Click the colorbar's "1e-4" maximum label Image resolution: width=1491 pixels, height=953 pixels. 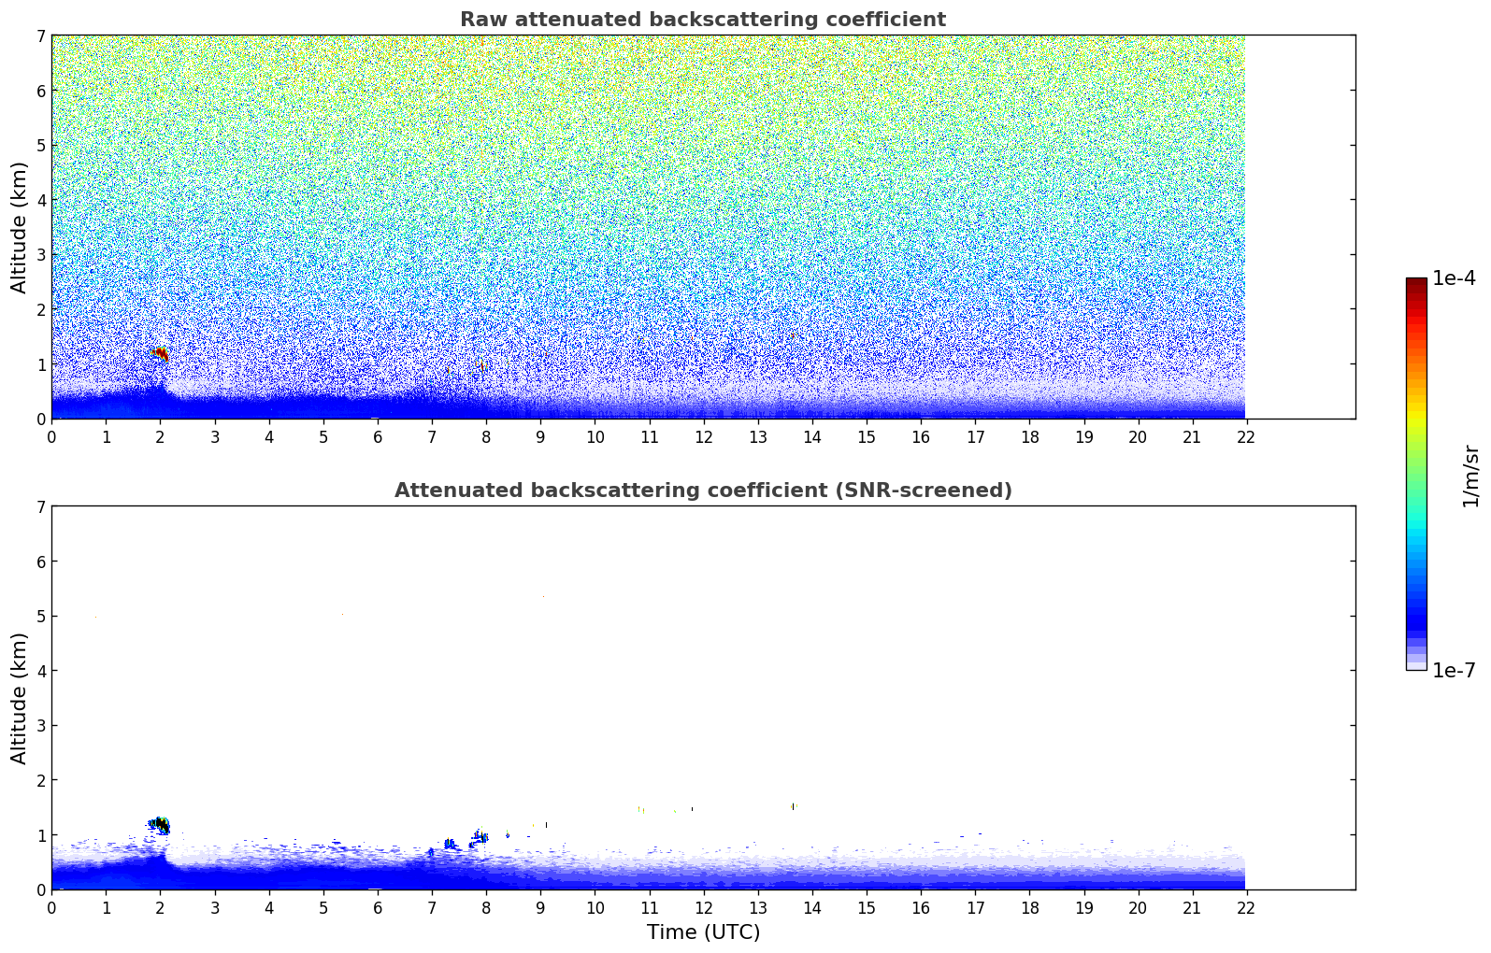click(1455, 278)
